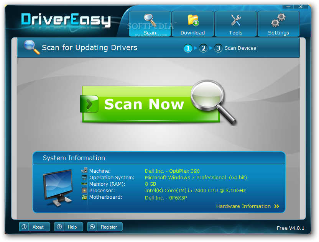Click the Help button
Screen dimensions: 319x242
coord(69,227)
